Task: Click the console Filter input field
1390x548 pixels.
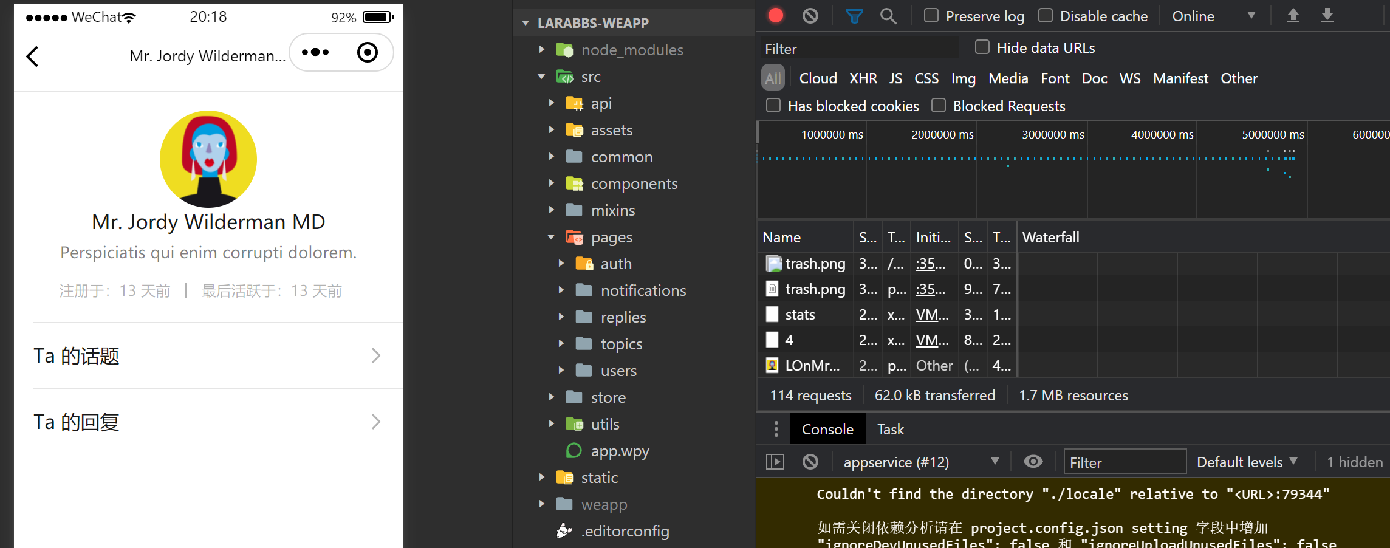Action: tap(1125, 462)
